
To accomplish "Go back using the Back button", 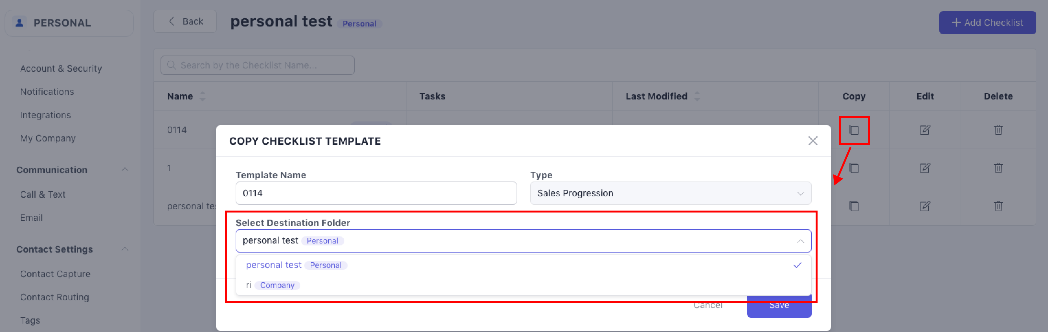I will click(185, 22).
